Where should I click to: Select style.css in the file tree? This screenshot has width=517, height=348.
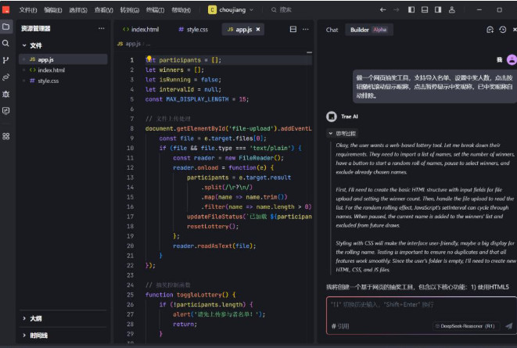coord(63,81)
